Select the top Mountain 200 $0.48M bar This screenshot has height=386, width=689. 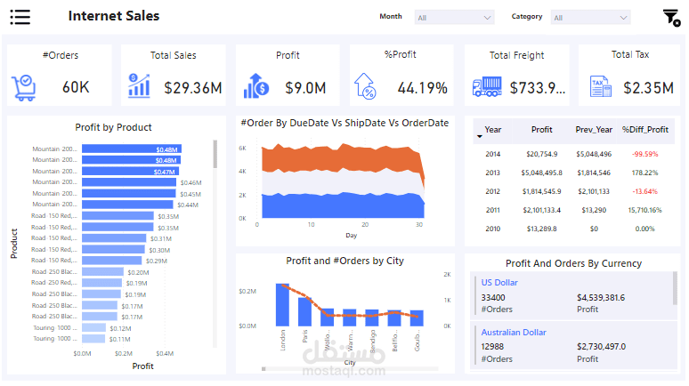coord(132,149)
